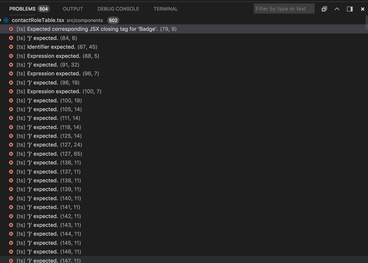Switch to the TERMINAL tab
The height and width of the screenshot is (263, 368).
[x=166, y=9]
